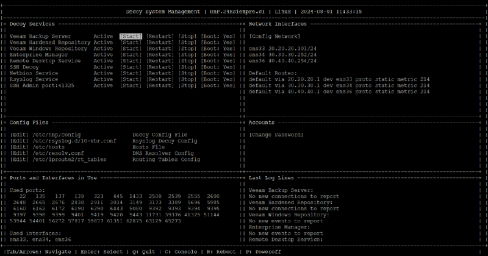Select 'P: Poweroff' in footer bar
The height and width of the screenshot is (256, 488).
point(264,252)
